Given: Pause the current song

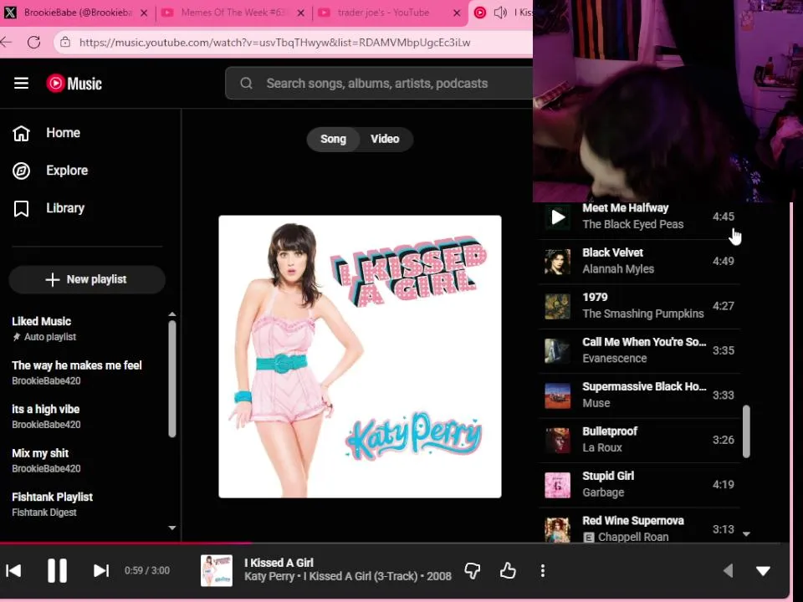Looking at the screenshot, I should (x=57, y=571).
